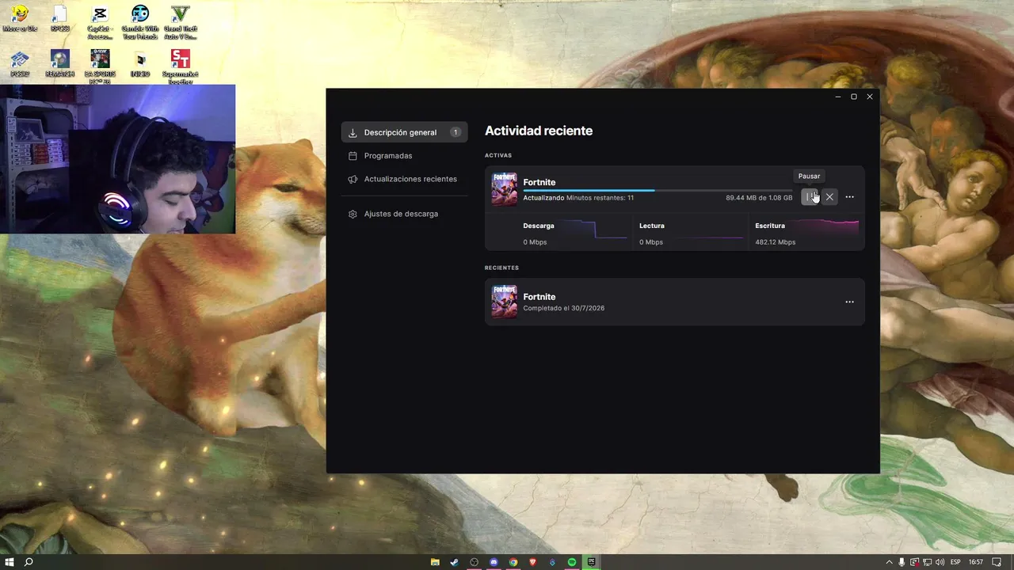
Task: Click the '89.44 MB de 1.08 GB' text
Action: coord(759,198)
